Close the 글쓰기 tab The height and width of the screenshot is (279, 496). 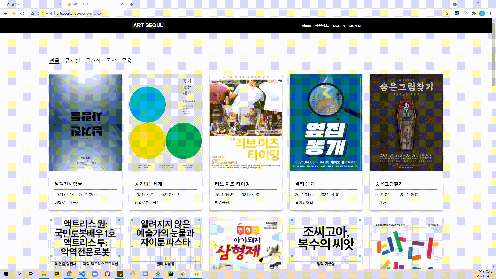point(60,4)
